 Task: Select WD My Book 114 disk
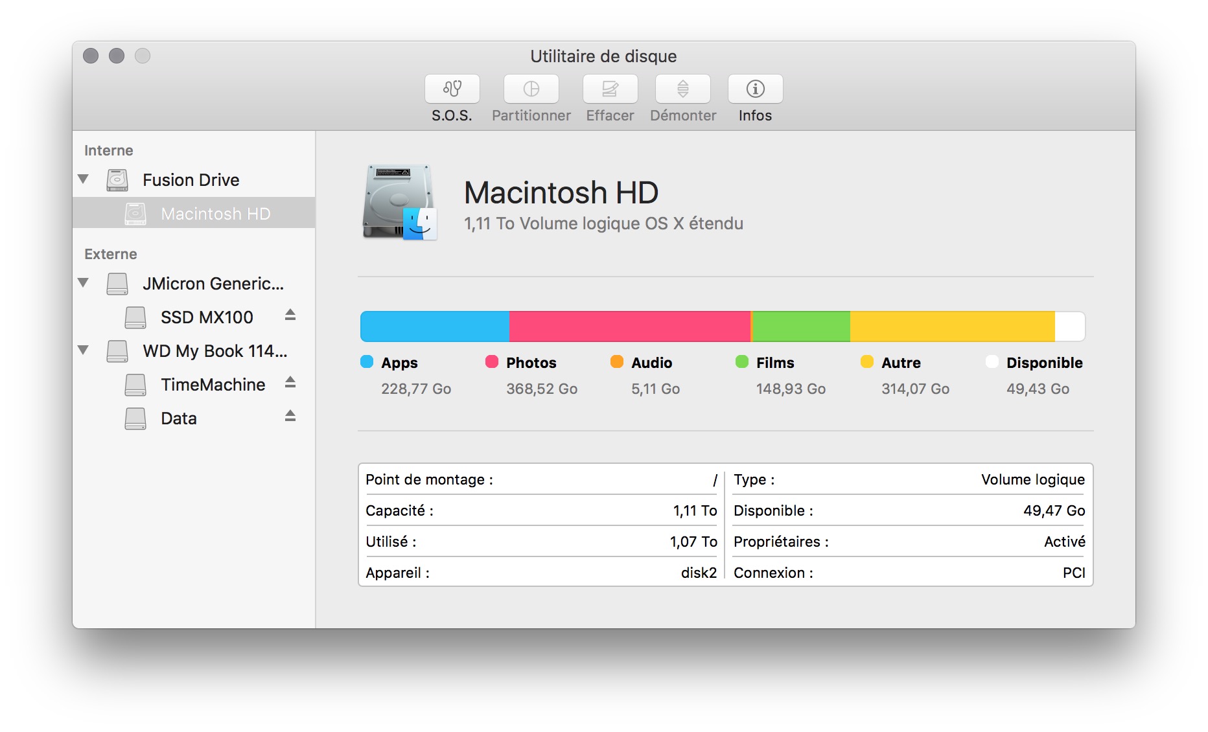tap(194, 351)
